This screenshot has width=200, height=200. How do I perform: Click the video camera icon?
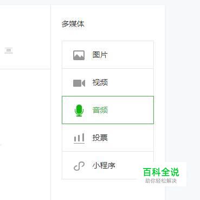(79, 83)
